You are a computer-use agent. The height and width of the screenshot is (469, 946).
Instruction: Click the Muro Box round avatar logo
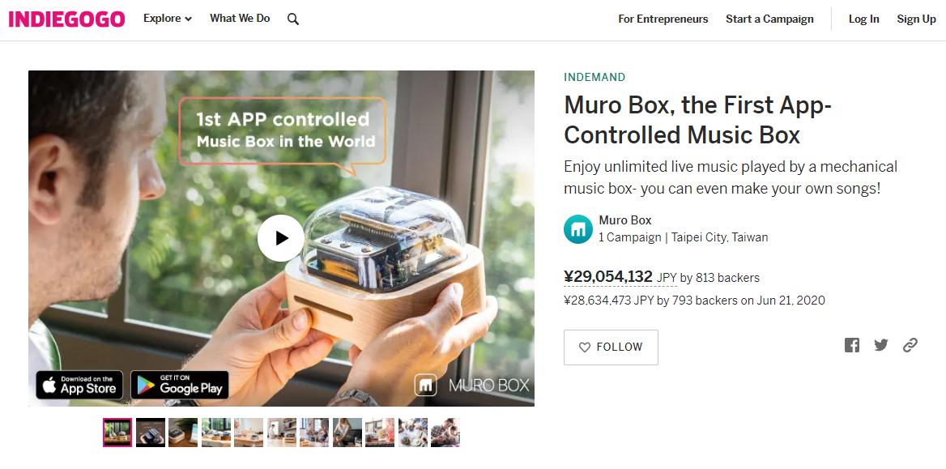click(x=578, y=229)
